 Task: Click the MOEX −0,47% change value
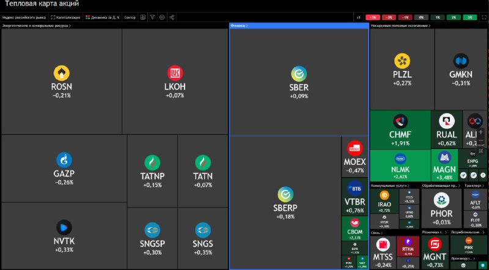355,170
